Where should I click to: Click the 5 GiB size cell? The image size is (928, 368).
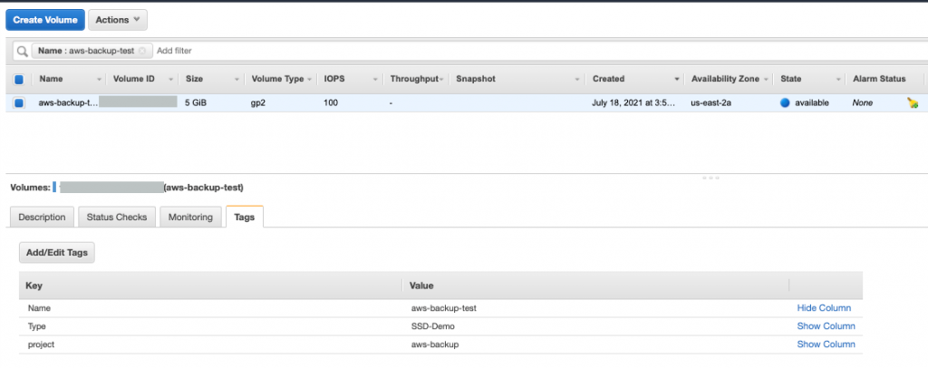196,103
